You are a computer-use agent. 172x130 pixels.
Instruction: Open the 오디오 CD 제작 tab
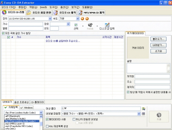tap(65, 13)
